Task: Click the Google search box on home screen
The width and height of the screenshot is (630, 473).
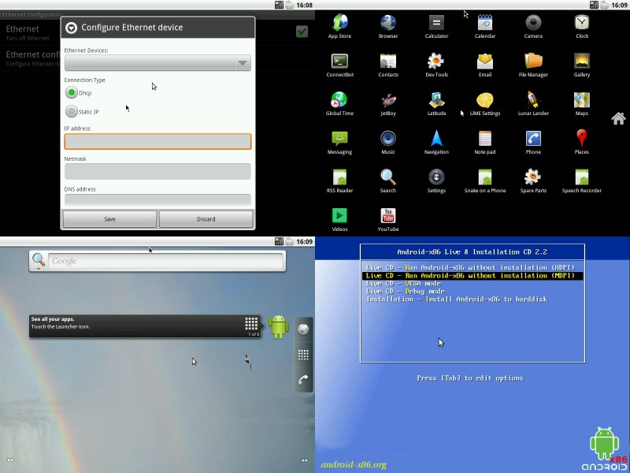Action: tap(165, 261)
